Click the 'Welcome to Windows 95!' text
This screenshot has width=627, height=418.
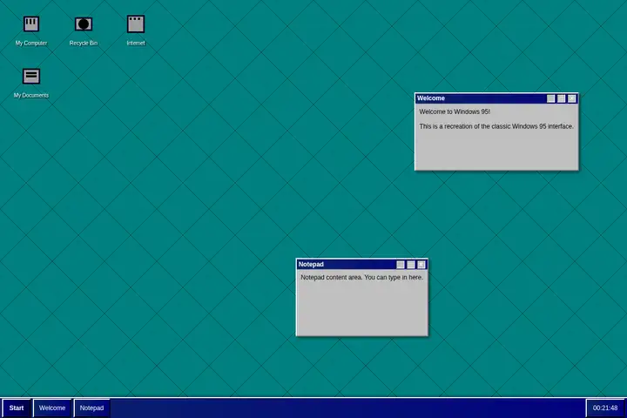tap(455, 112)
